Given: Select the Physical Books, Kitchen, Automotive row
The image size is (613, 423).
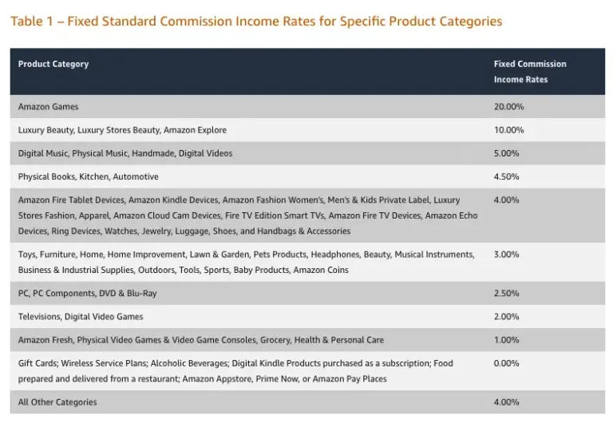Looking at the screenshot, I should (x=89, y=176).
